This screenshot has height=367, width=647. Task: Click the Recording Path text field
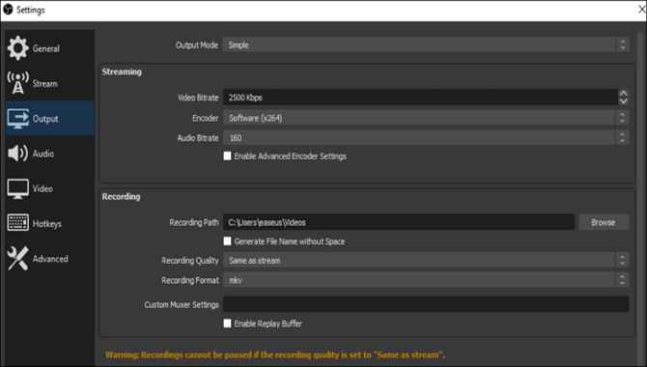399,222
